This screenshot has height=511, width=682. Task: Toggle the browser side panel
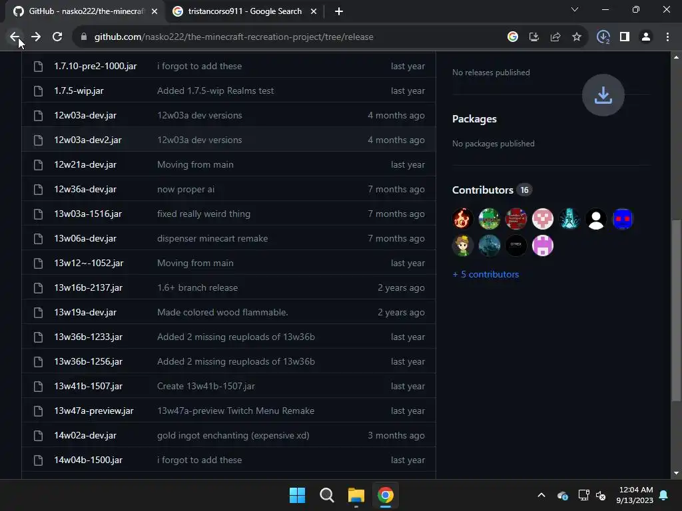[625, 37]
